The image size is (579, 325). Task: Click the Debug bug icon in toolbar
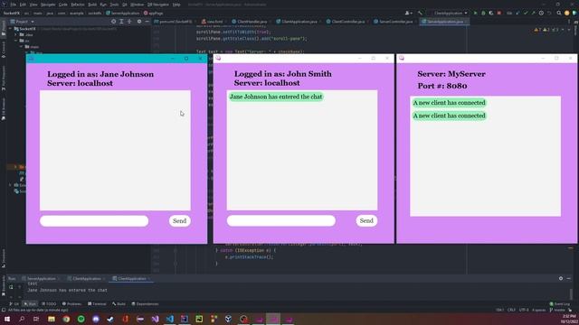click(x=483, y=13)
